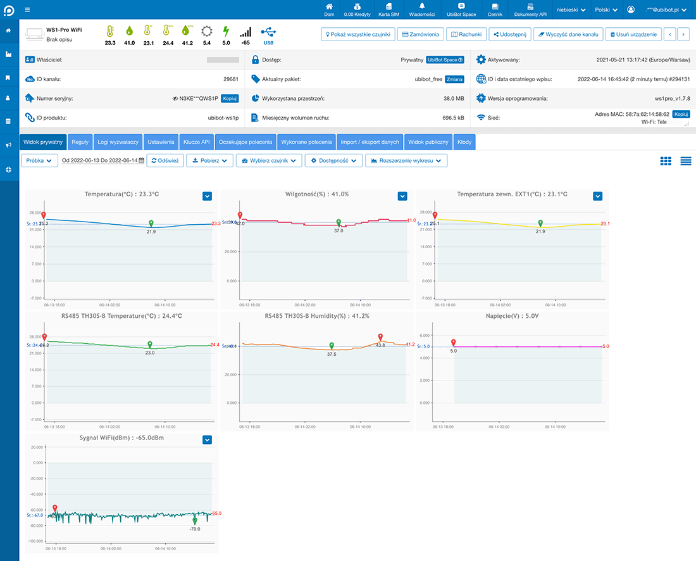Toggle the hamburger menu in top bar

(27, 9)
